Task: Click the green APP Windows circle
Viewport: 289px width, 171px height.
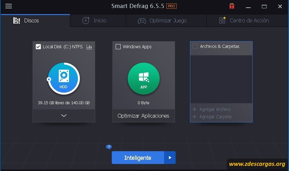Action: pos(144,79)
